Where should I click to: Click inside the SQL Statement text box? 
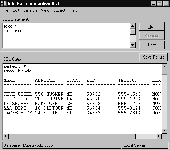[x=66, y=36]
